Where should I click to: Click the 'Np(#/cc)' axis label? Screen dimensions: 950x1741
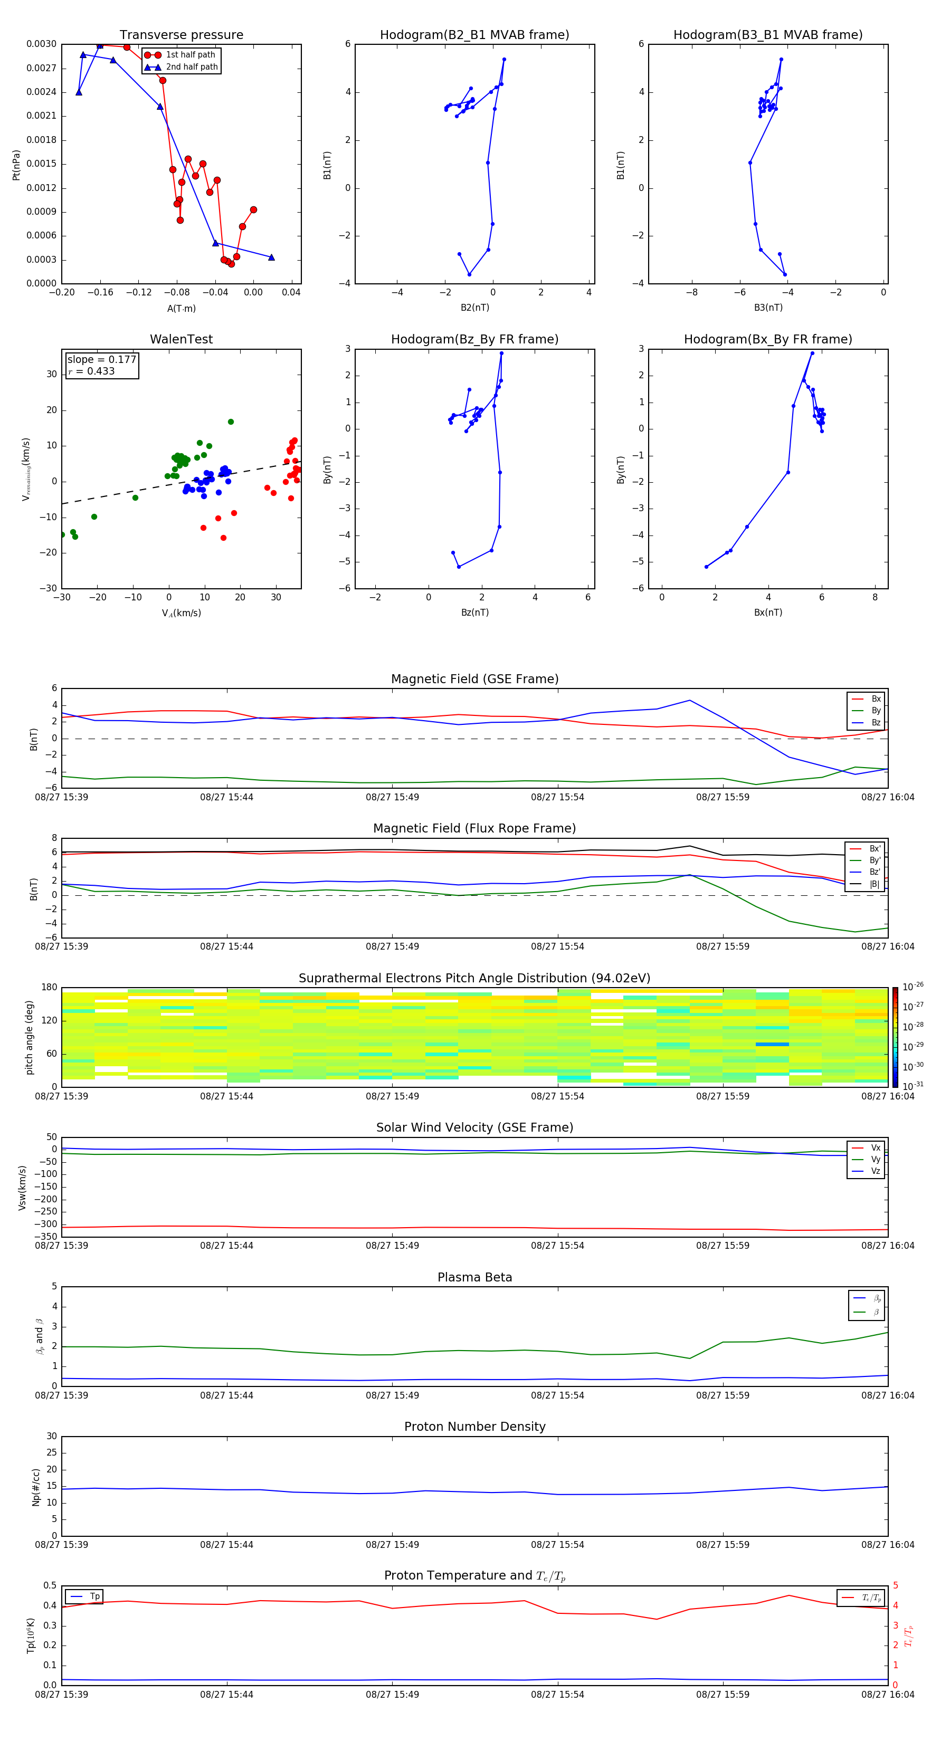[35, 1486]
